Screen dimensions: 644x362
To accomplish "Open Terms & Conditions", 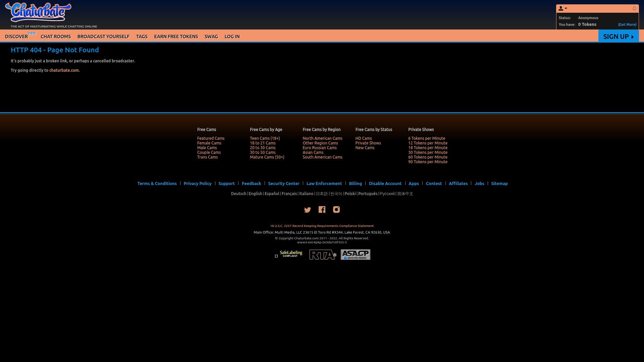I will coord(157,184).
